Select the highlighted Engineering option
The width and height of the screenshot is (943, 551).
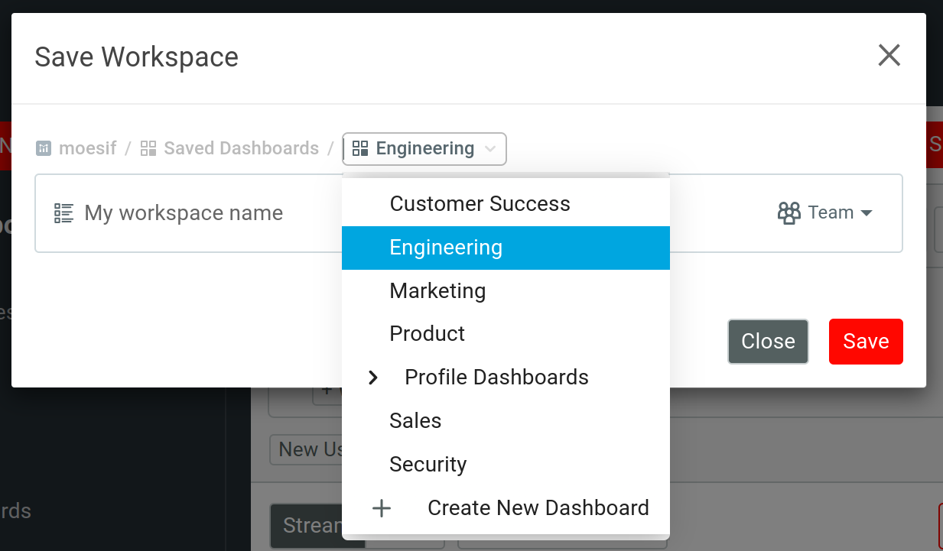[446, 247]
